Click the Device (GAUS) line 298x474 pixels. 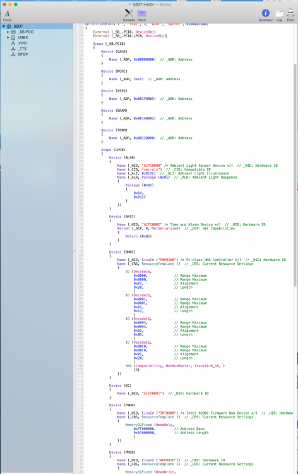point(114,52)
